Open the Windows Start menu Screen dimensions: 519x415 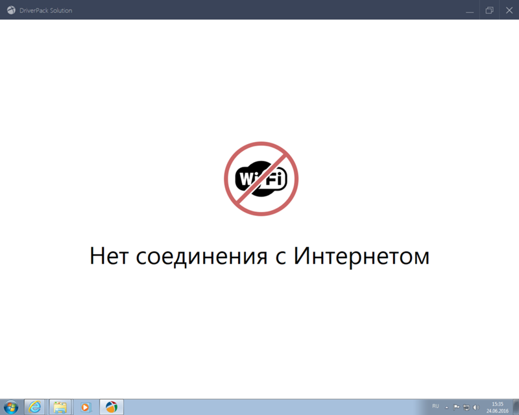[11, 407]
